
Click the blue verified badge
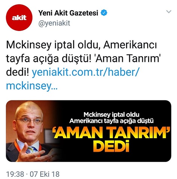point(104,13)
